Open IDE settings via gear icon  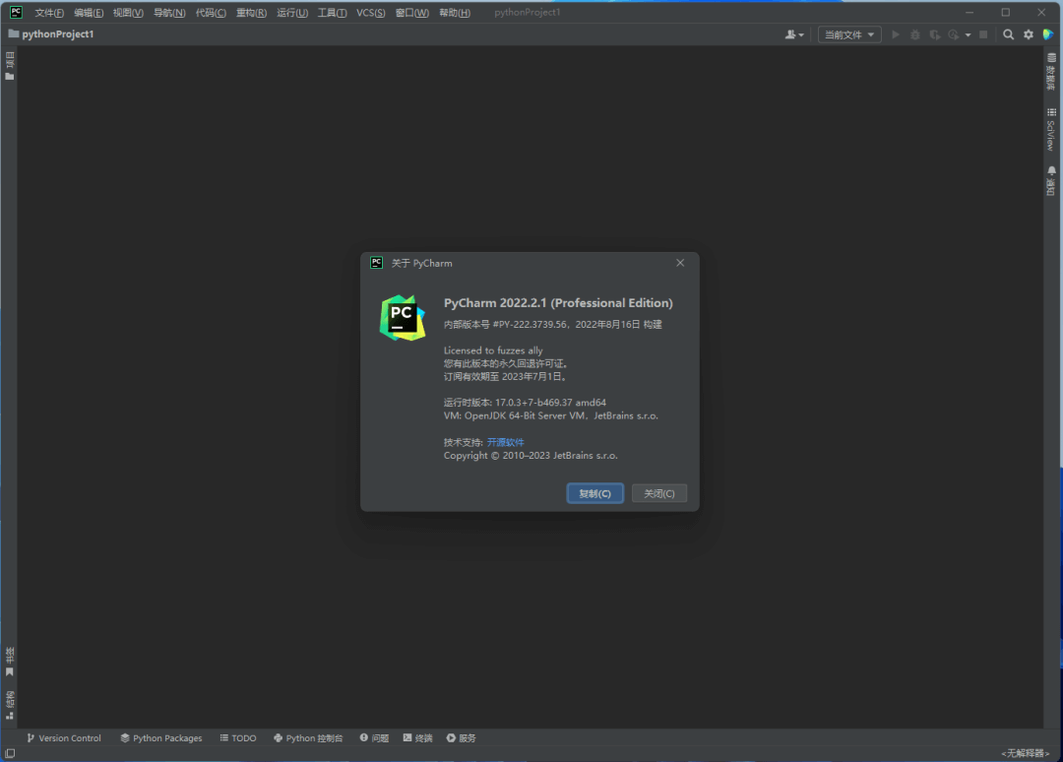1029,34
